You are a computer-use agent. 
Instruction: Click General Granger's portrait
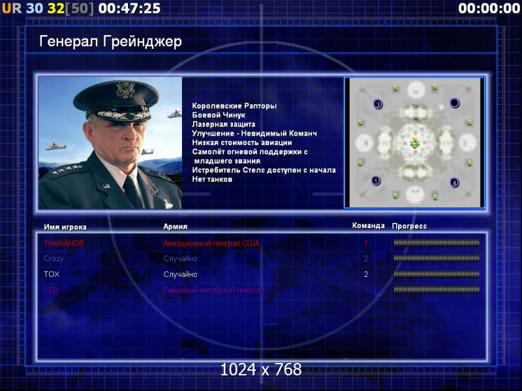click(x=110, y=143)
